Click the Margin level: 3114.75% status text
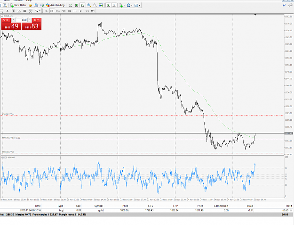Viewport: 294px width, 225px height. (x=72, y=215)
